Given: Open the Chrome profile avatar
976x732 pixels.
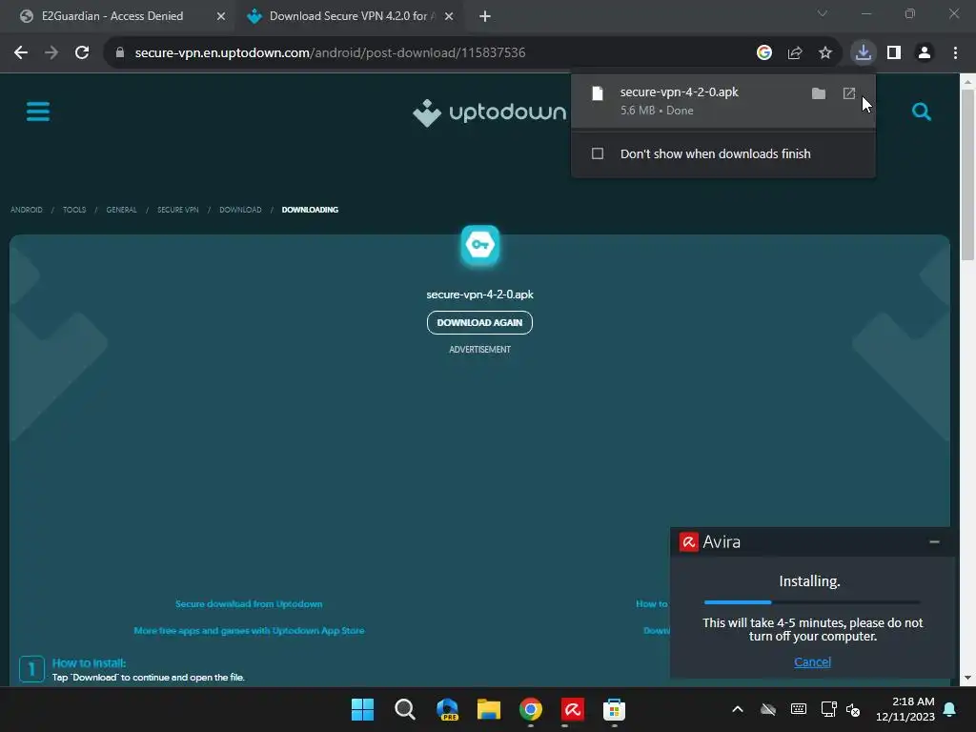Looking at the screenshot, I should (925, 53).
